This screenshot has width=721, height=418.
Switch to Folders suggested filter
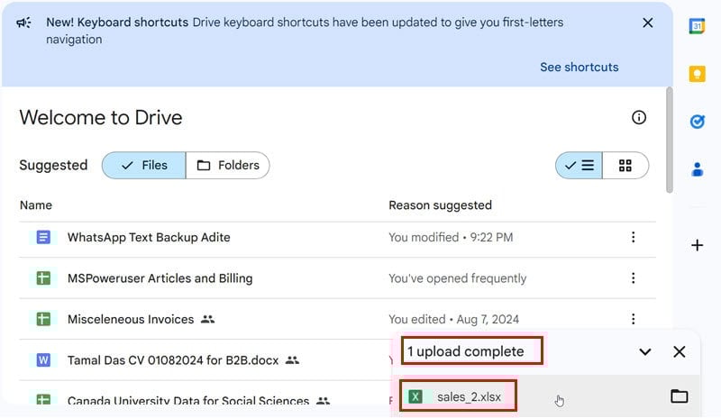228,165
